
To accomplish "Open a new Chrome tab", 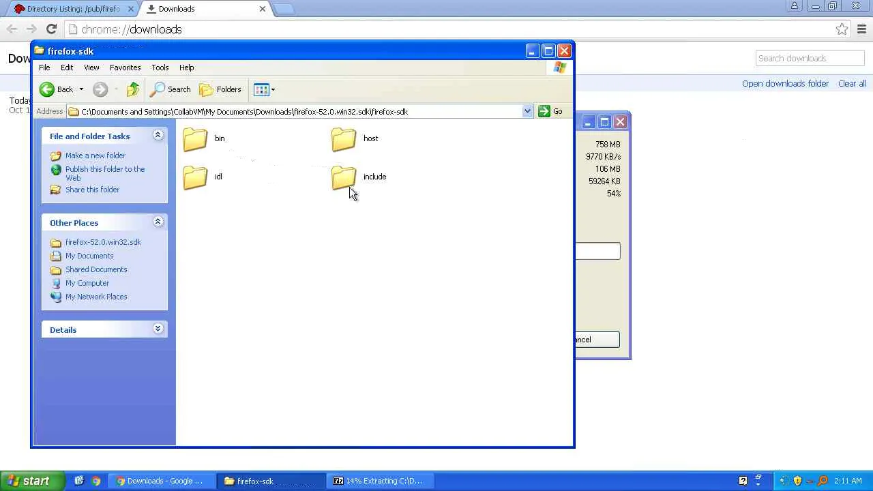I will click(284, 9).
